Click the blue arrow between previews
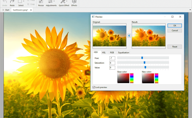Image resolution: width=192 pixels, height=118 pixels. pyautogui.click(x=129, y=36)
